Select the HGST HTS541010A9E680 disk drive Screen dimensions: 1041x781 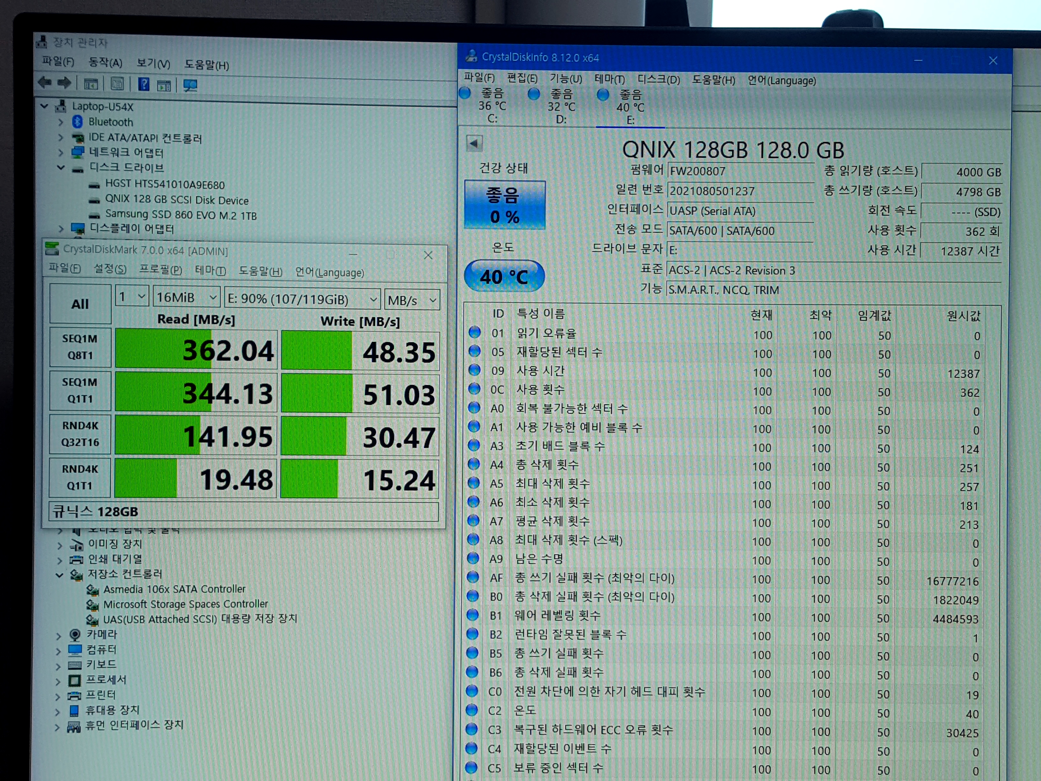point(165,184)
